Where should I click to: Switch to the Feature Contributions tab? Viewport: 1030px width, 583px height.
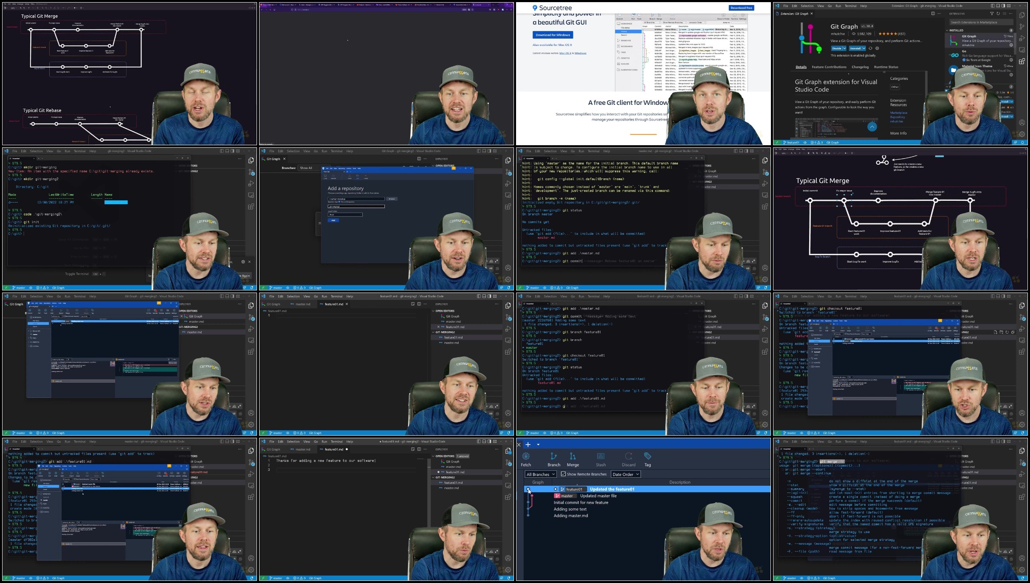829,67
